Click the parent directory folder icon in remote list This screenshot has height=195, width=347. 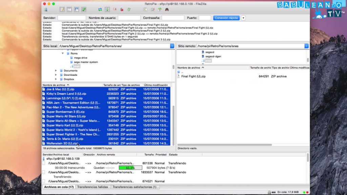coord(179,72)
